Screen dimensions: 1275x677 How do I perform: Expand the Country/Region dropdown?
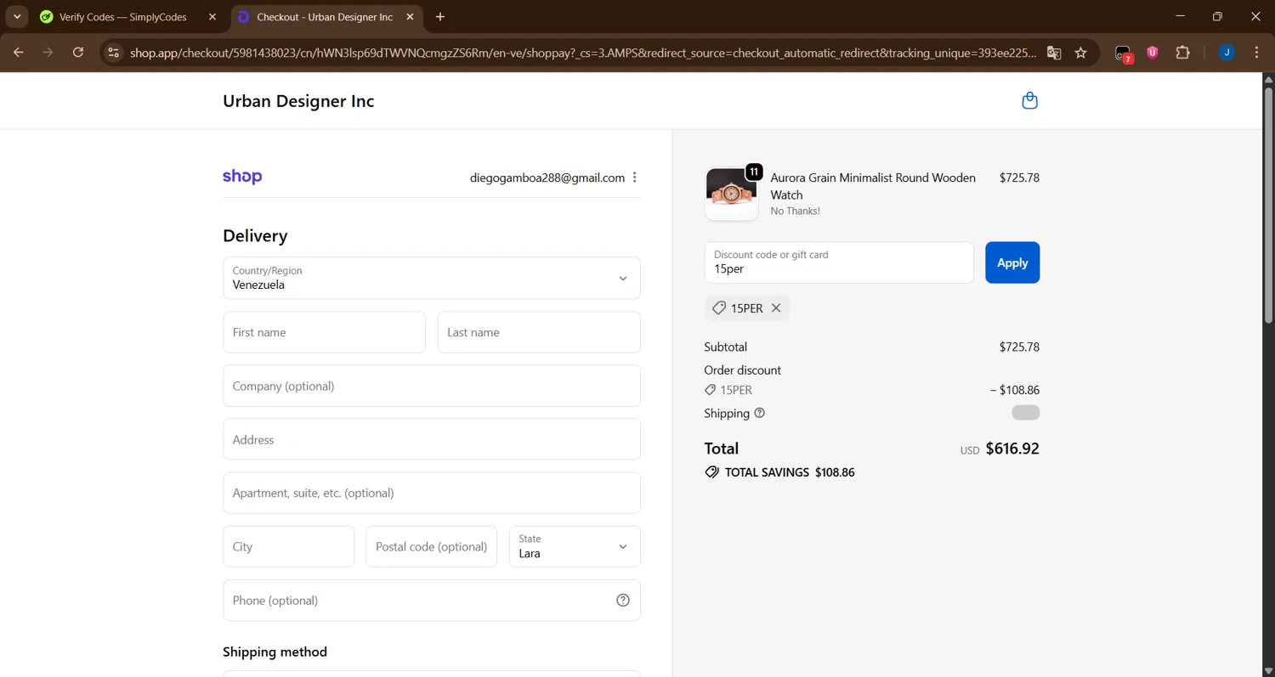click(x=432, y=278)
